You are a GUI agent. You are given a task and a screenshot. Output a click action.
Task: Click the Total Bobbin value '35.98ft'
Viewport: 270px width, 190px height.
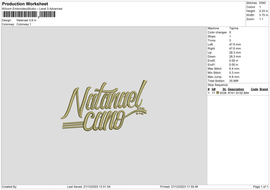(x=234, y=81)
